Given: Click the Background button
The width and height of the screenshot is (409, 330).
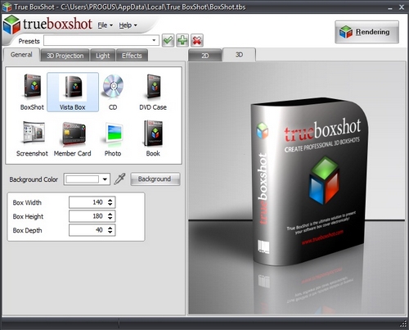Looking at the screenshot, I should [x=155, y=179].
